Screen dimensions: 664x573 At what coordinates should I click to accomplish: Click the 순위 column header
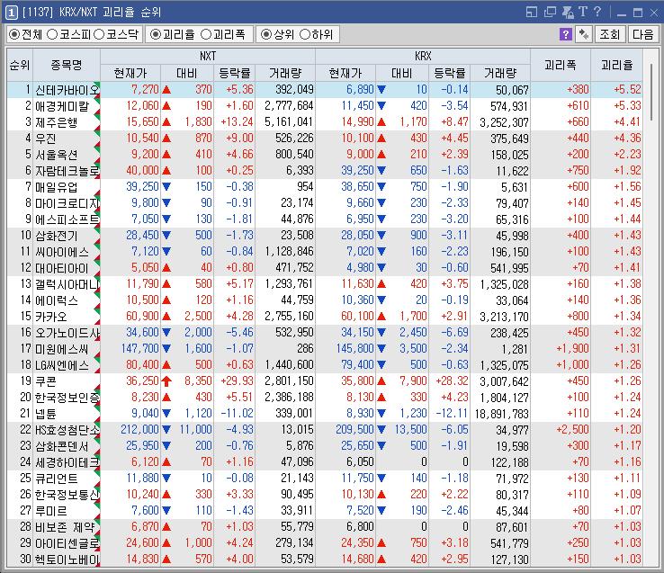pos(20,65)
